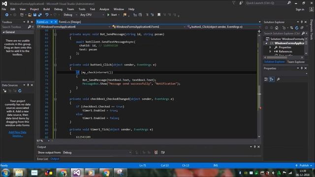
Task: Pin the Toolbox panel with auto-hide icon
Action: (28, 22)
